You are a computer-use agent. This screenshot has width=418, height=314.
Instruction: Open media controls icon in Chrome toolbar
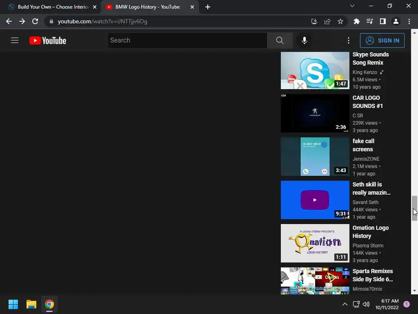tap(369, 21)
